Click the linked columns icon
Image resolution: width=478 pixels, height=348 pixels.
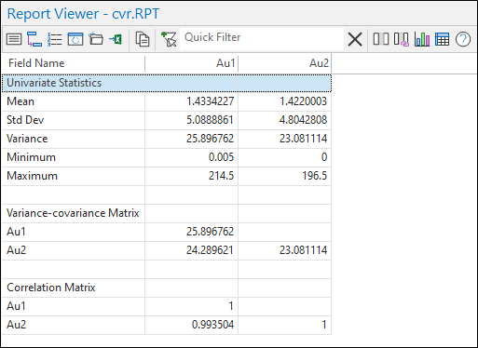click(x=402, y=39)
